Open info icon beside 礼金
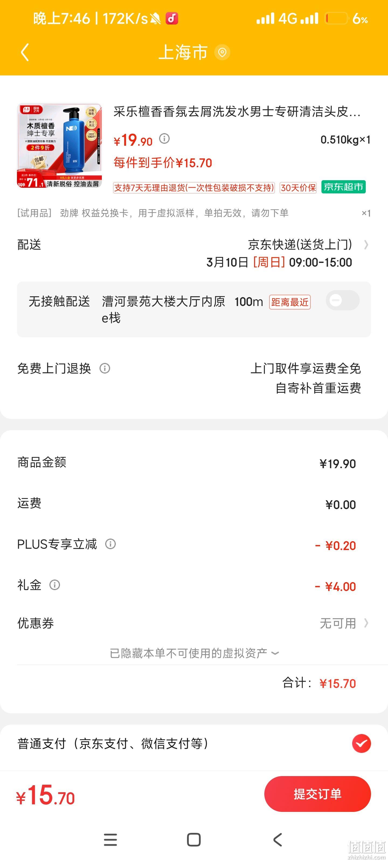 pyautogui.click(x=55, y=585)
